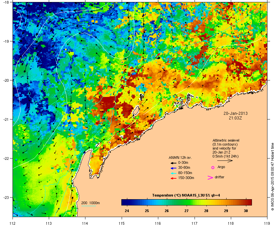The width and height of the screenshot is (277, 225).
Task: Click the time stamp 21:03Z
Action: pyautogui.click(x=235, y=118)
